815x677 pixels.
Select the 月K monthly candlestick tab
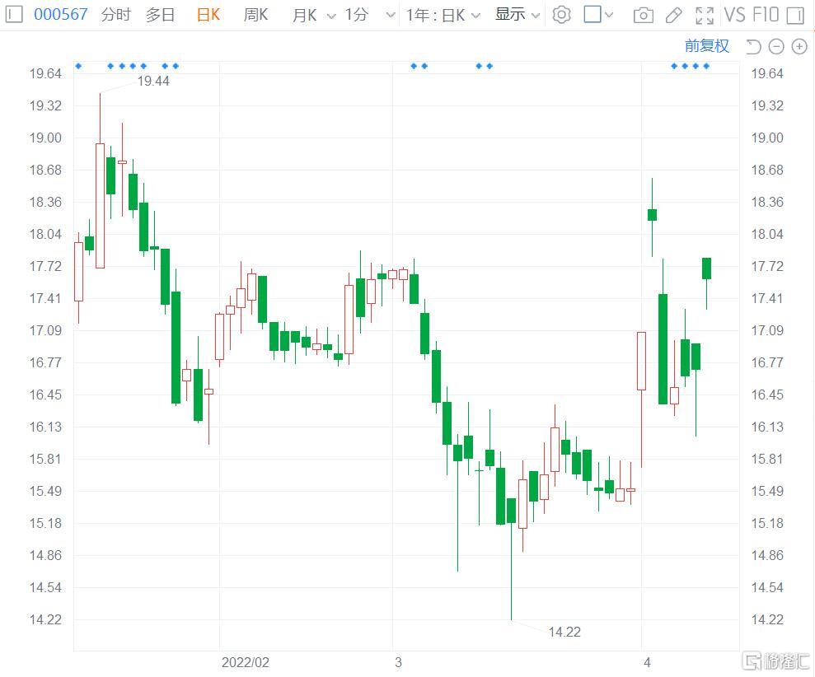tap(305, 15)
